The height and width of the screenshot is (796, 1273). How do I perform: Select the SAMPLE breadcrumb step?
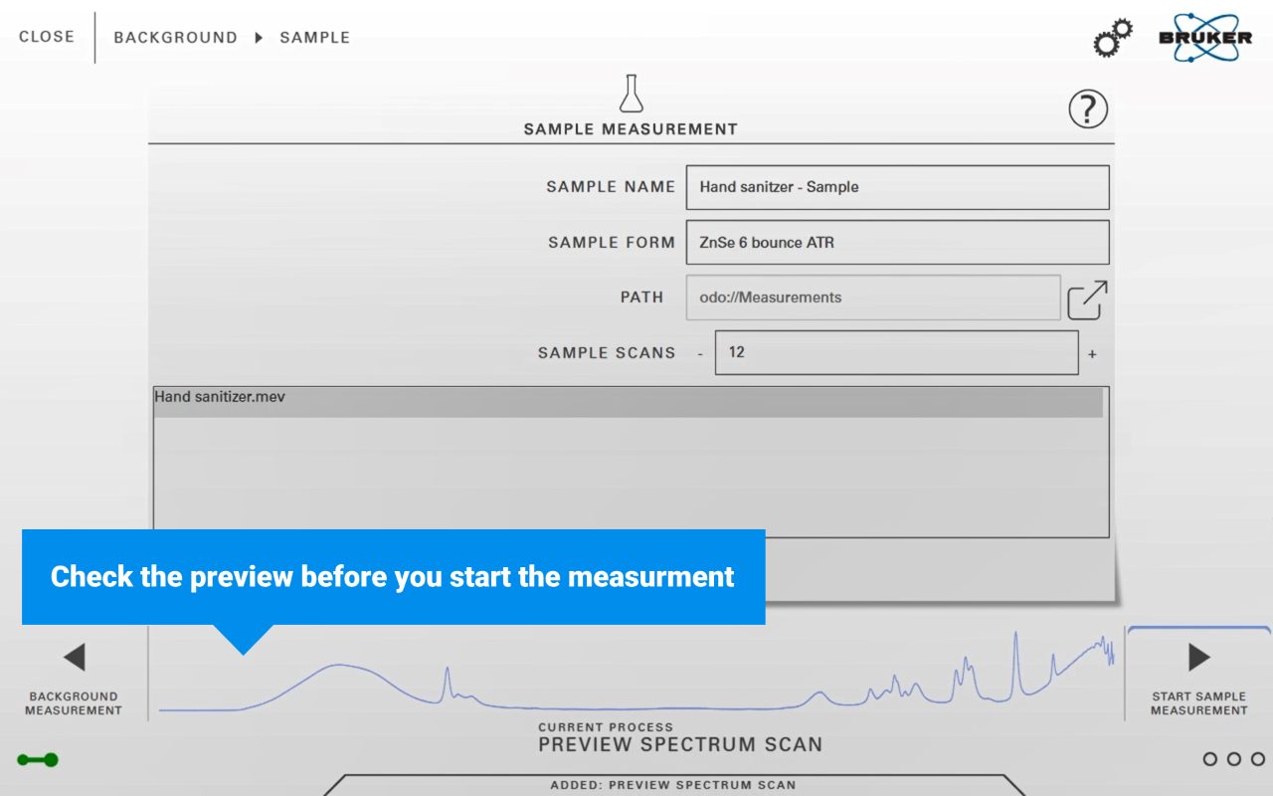(314, 38)
